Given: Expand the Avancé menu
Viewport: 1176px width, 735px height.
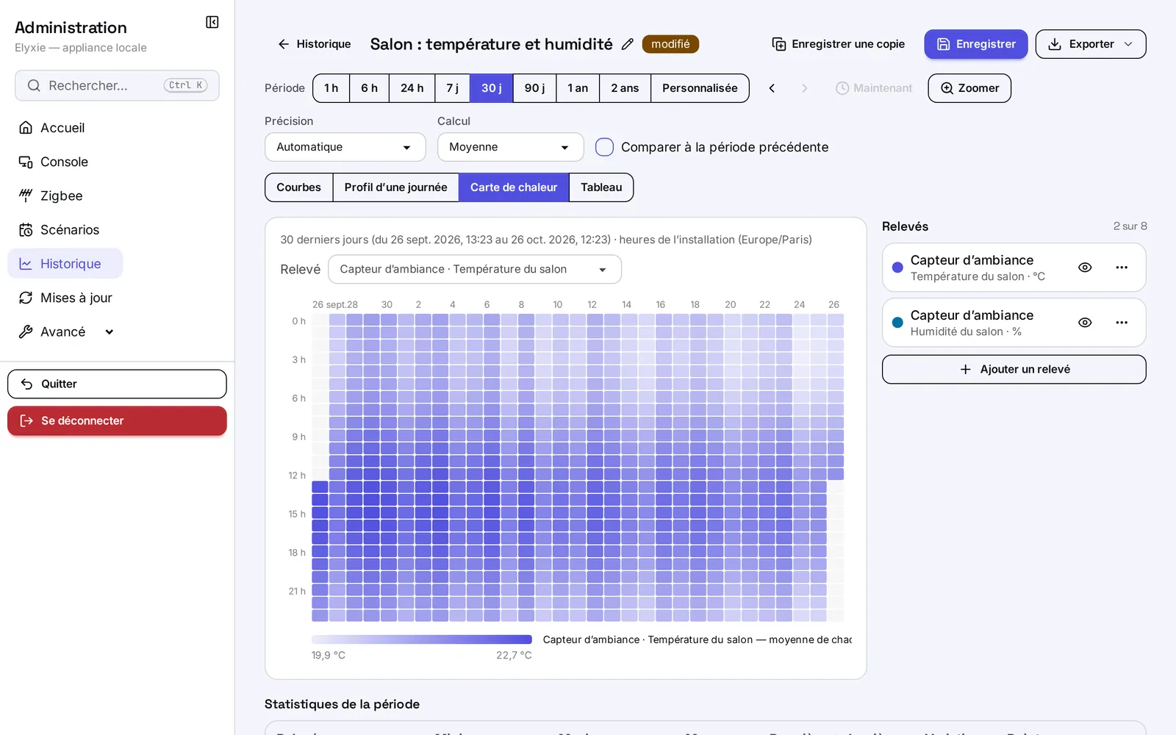Looking at the screenshot, I should pyautogui.click(x=66, y=331).
